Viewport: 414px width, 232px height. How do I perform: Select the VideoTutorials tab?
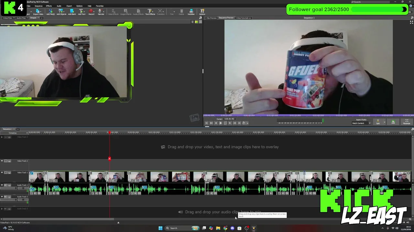(x=243, y=18)
